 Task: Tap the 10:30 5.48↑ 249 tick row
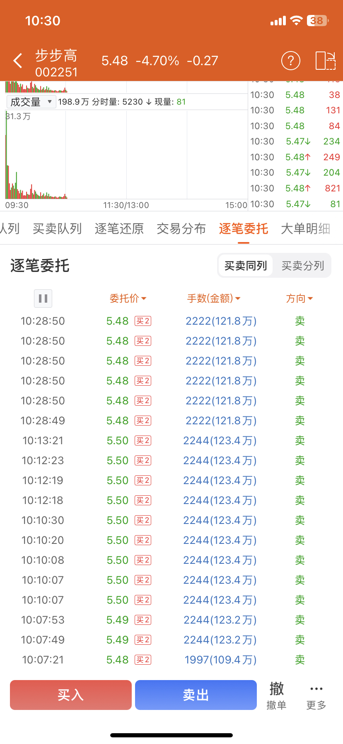pyautogui.click(x=295, y=157)
